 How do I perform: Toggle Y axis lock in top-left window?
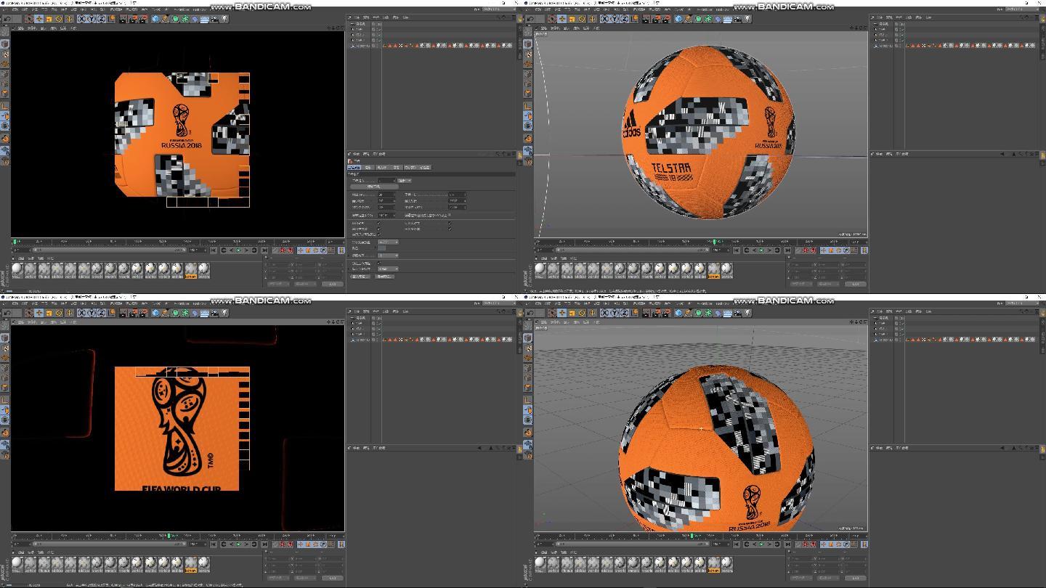click(92, 19)
